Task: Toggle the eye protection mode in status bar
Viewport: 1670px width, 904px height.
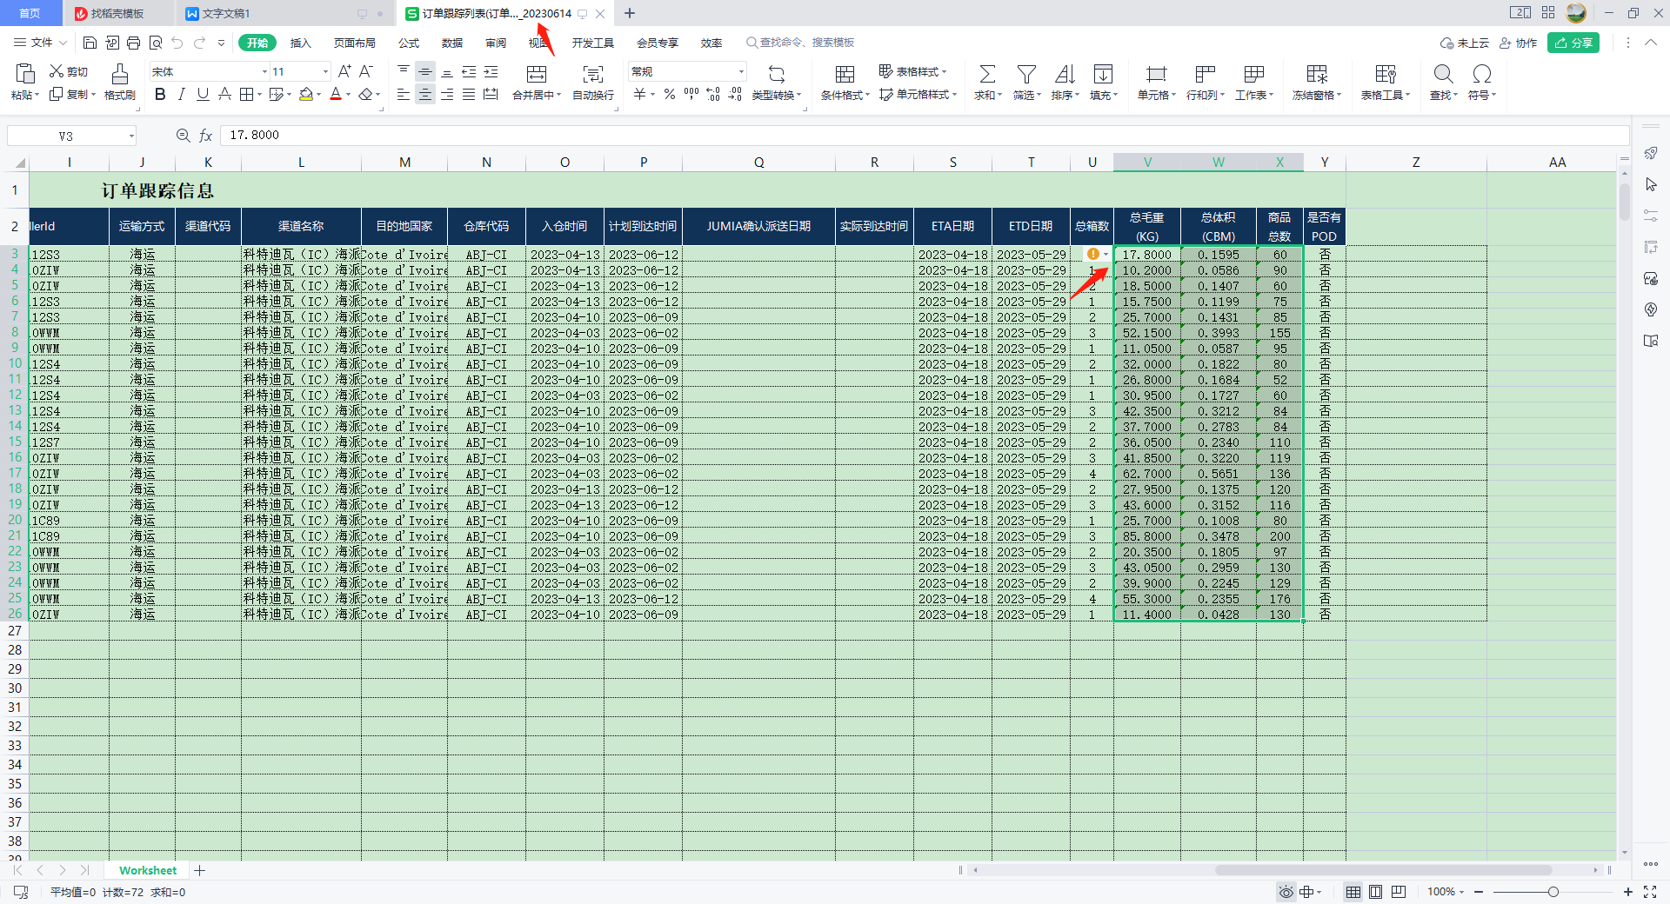Action: click(1286, 892)
